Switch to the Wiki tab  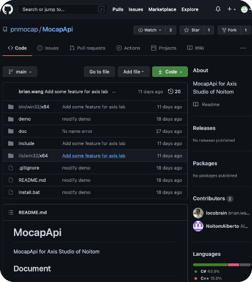pos(195,48)
